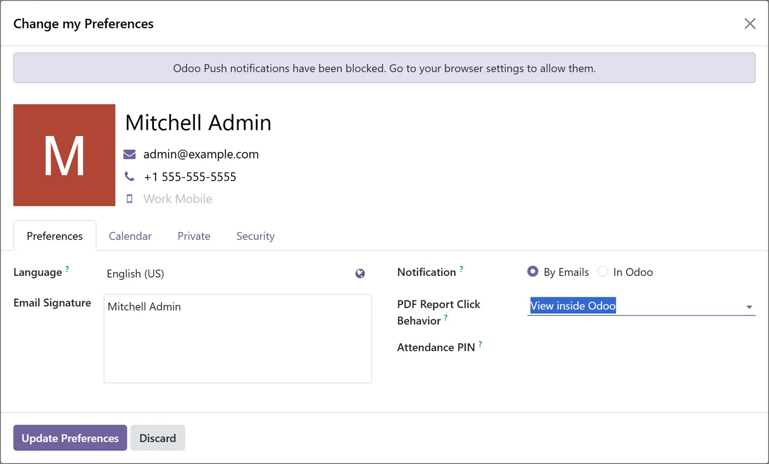Click the Attendance PIN label
The height and width of the screenshot is (464, 769).
(436, 347)
